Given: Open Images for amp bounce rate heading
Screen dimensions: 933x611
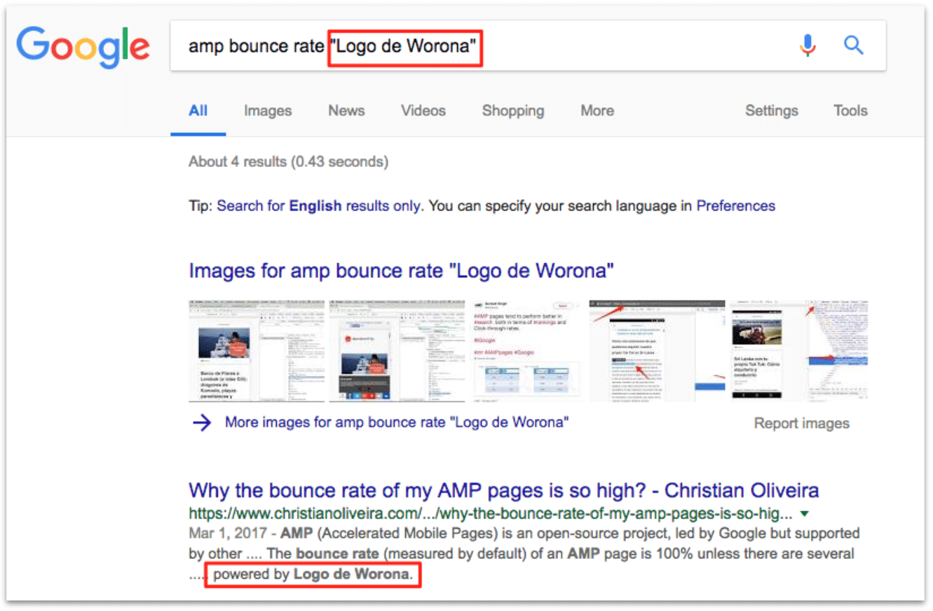Looking at the screenshot, I should [402, 271].
